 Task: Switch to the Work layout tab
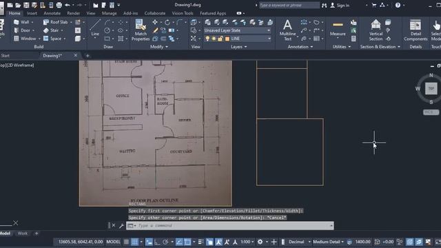(x=23, y=234)
